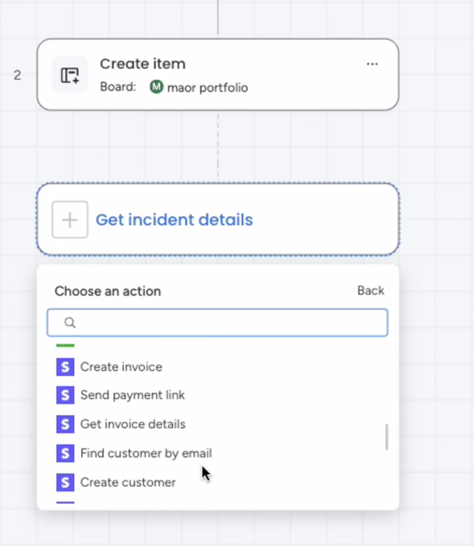Click the Stripe icon beside Find customer by email
The image size is (474, 546).
65,453
